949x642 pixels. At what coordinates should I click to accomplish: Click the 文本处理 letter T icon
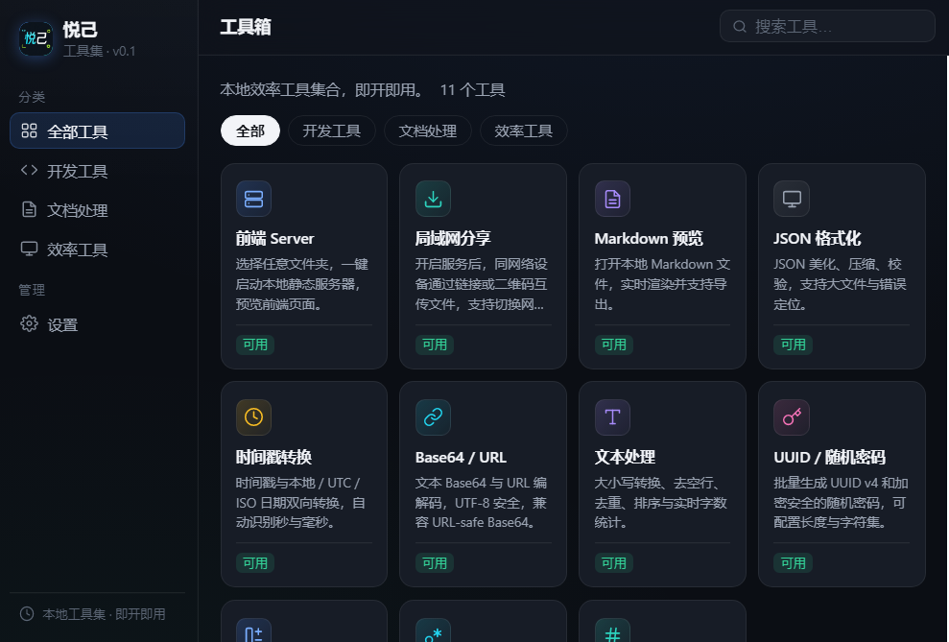pyautogui.click(x=612, y=416)
